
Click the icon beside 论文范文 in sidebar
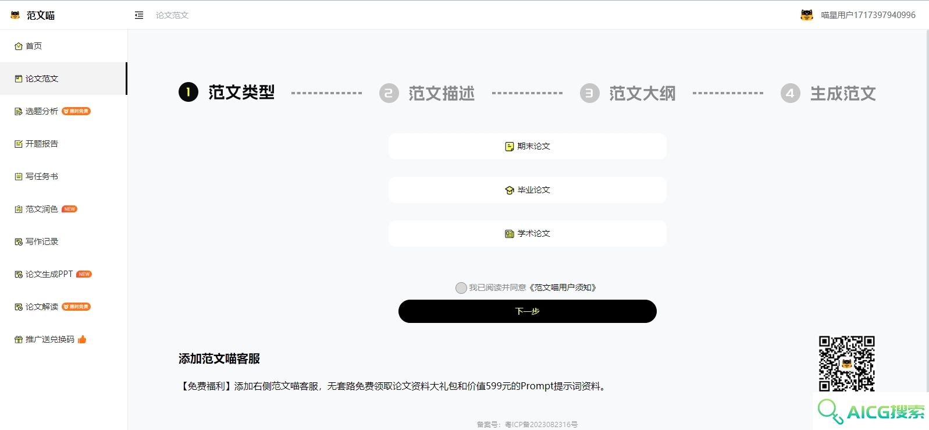[x=19, y=79]
